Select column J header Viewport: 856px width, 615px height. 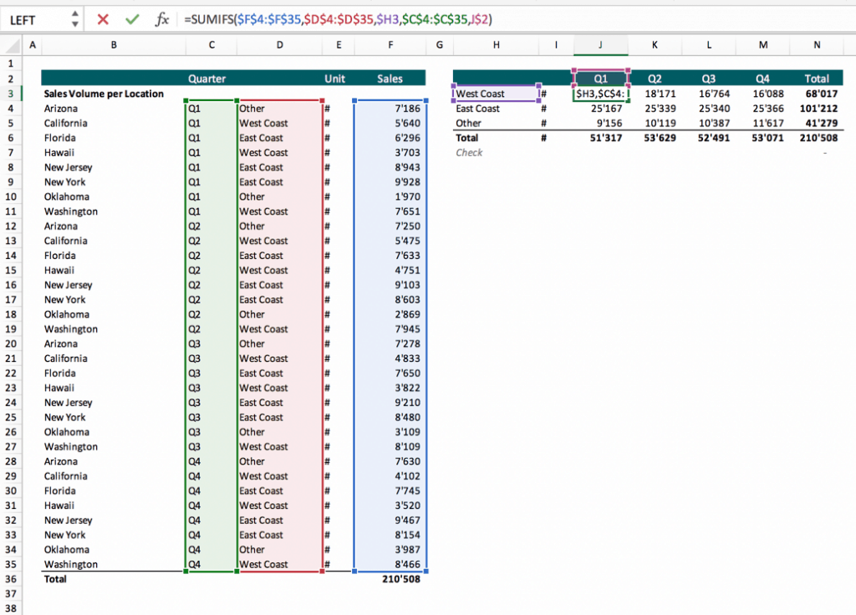(x=600, y=45)
